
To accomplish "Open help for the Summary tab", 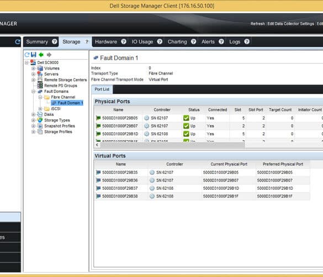I will pos(54,41).
